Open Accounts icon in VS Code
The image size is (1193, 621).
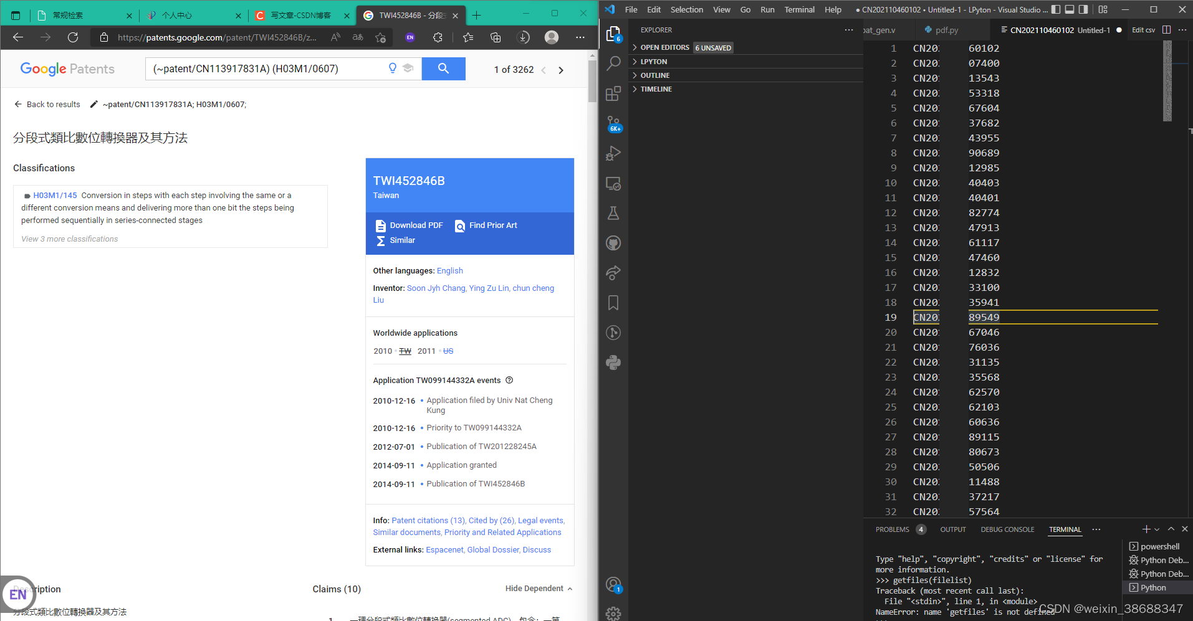click(x=613, y=584)
